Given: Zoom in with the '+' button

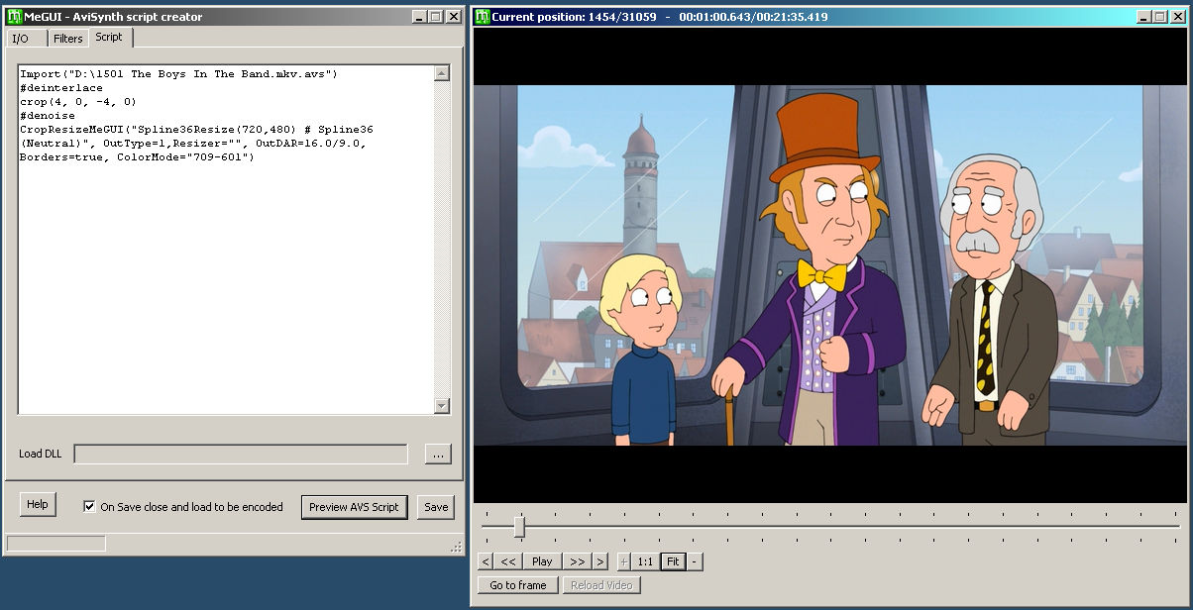Looking at the screenshot, I should [624, 561].
